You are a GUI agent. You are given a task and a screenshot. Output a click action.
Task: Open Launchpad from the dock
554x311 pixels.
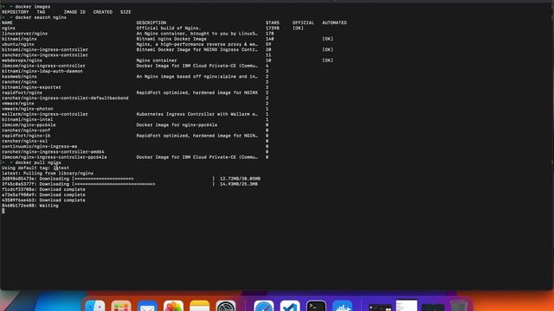[x=121, y=306]
